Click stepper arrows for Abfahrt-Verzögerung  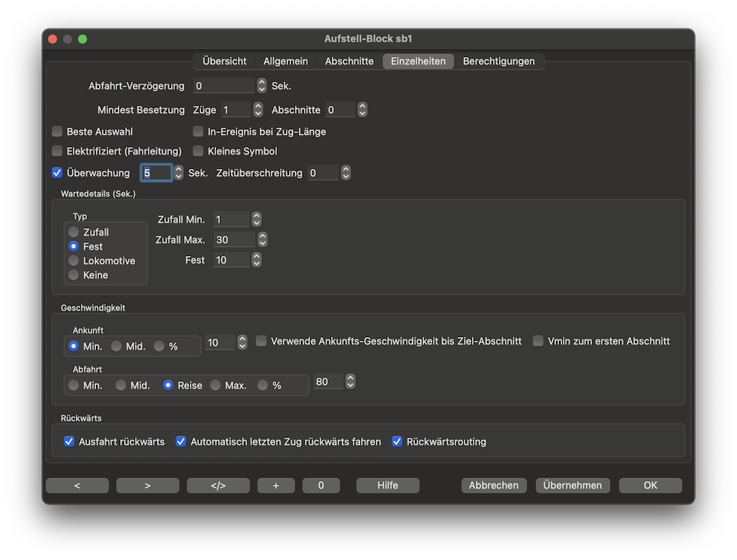[x=262, y=86]
